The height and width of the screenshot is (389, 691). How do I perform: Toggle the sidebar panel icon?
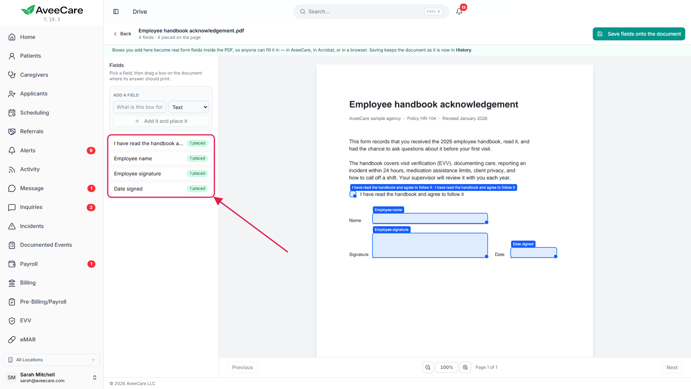click(116, 12)
